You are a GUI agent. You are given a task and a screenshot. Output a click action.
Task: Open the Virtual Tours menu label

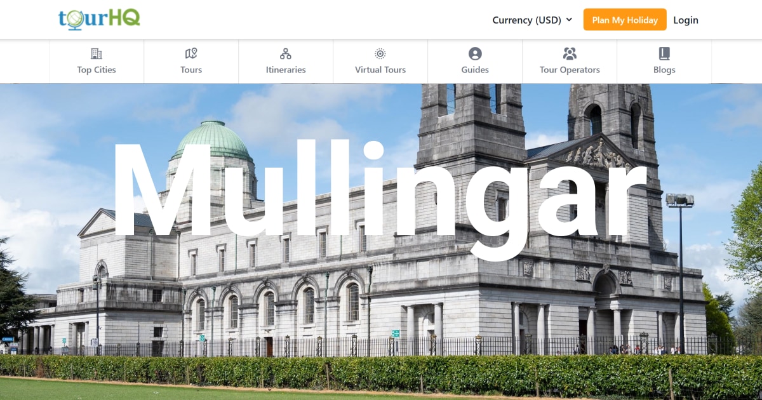380,70
